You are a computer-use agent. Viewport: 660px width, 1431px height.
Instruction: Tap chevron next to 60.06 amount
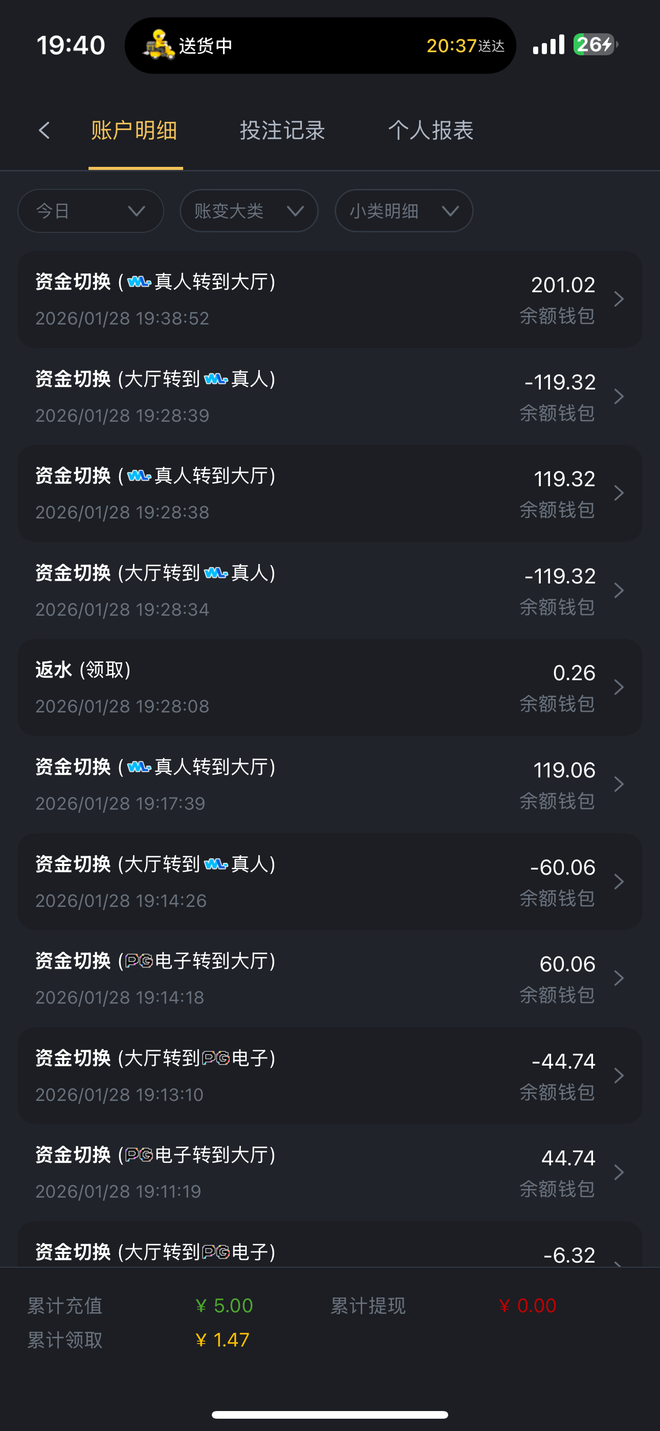point(619,978)
